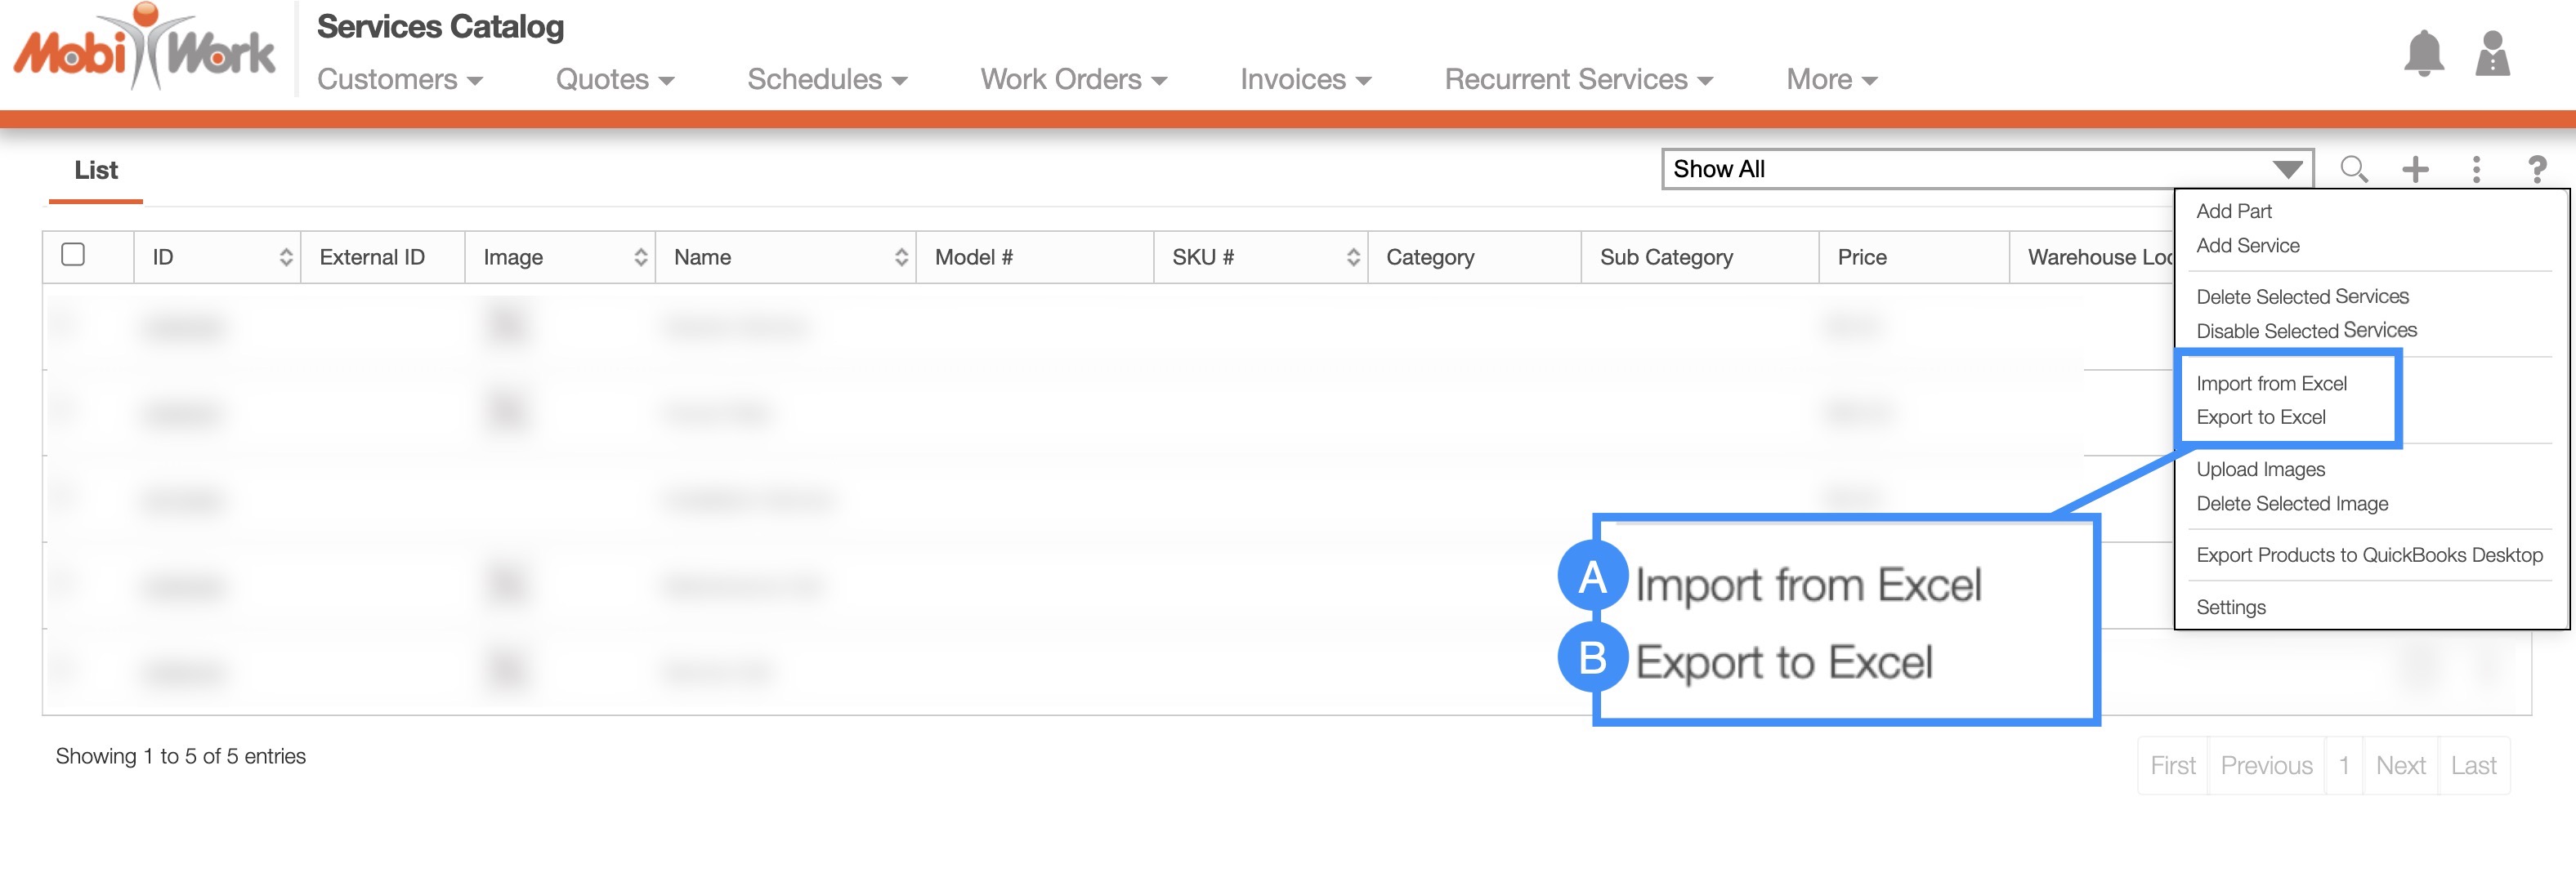Click the notification bell icon

click(x=2423, y=54)
